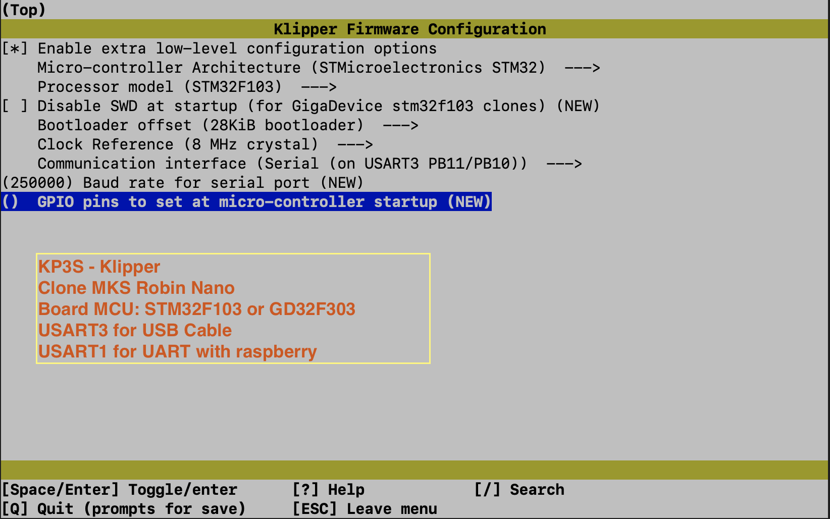Click [Q] Quit (prompts for save) hint

tap(124, 509)
